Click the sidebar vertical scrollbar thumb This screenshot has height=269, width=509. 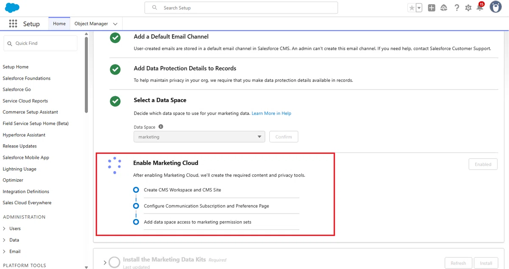[87, 74]
